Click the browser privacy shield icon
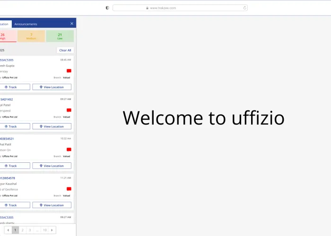331x236 pixels. pyautogui.click(x=107, y=8)
